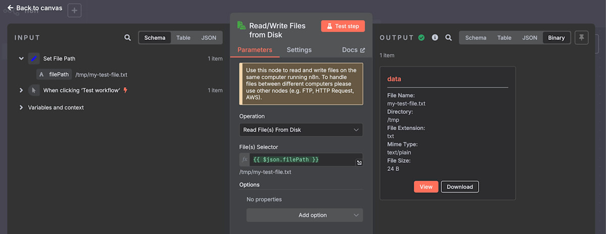Viewport: 606px width, 234px height.
Task: Switch output view to Binary
Action: tap(557, 38)
